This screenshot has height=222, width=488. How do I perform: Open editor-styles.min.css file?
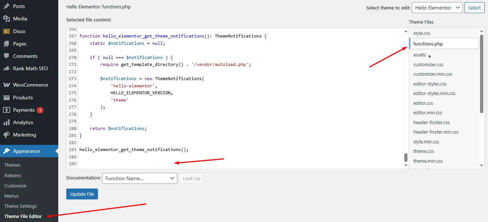pyautogui.click(x=434, y=93)
